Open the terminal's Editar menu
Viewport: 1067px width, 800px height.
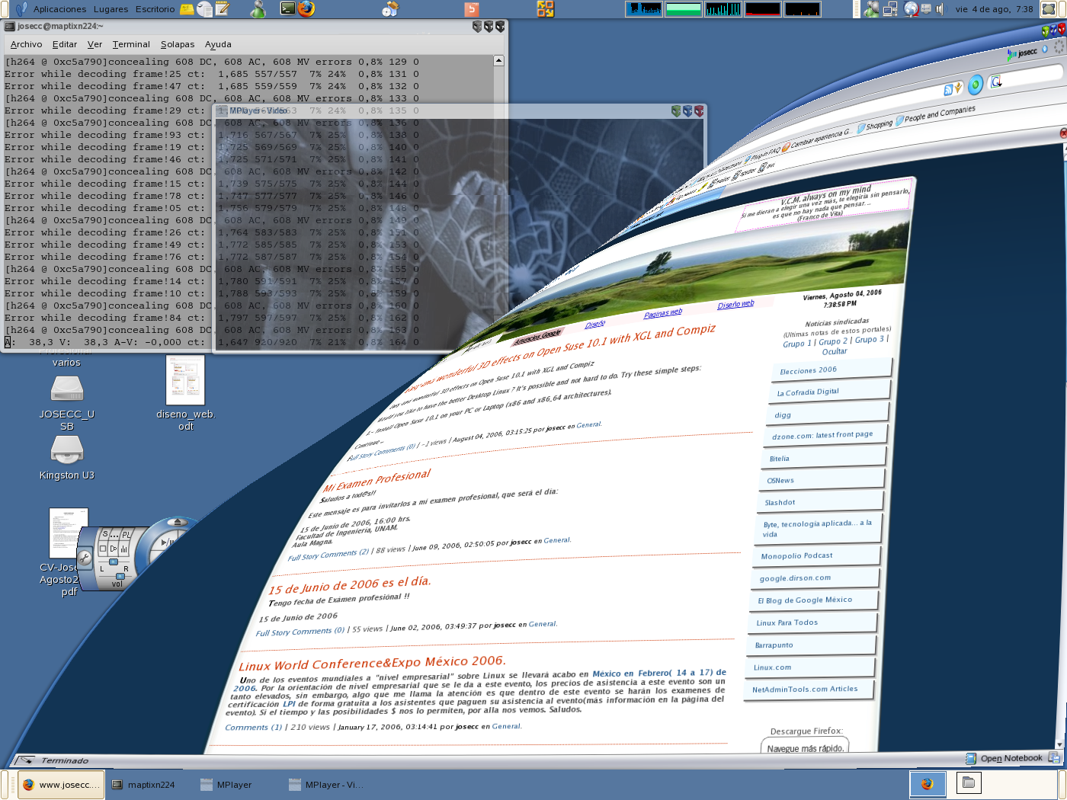64,44
